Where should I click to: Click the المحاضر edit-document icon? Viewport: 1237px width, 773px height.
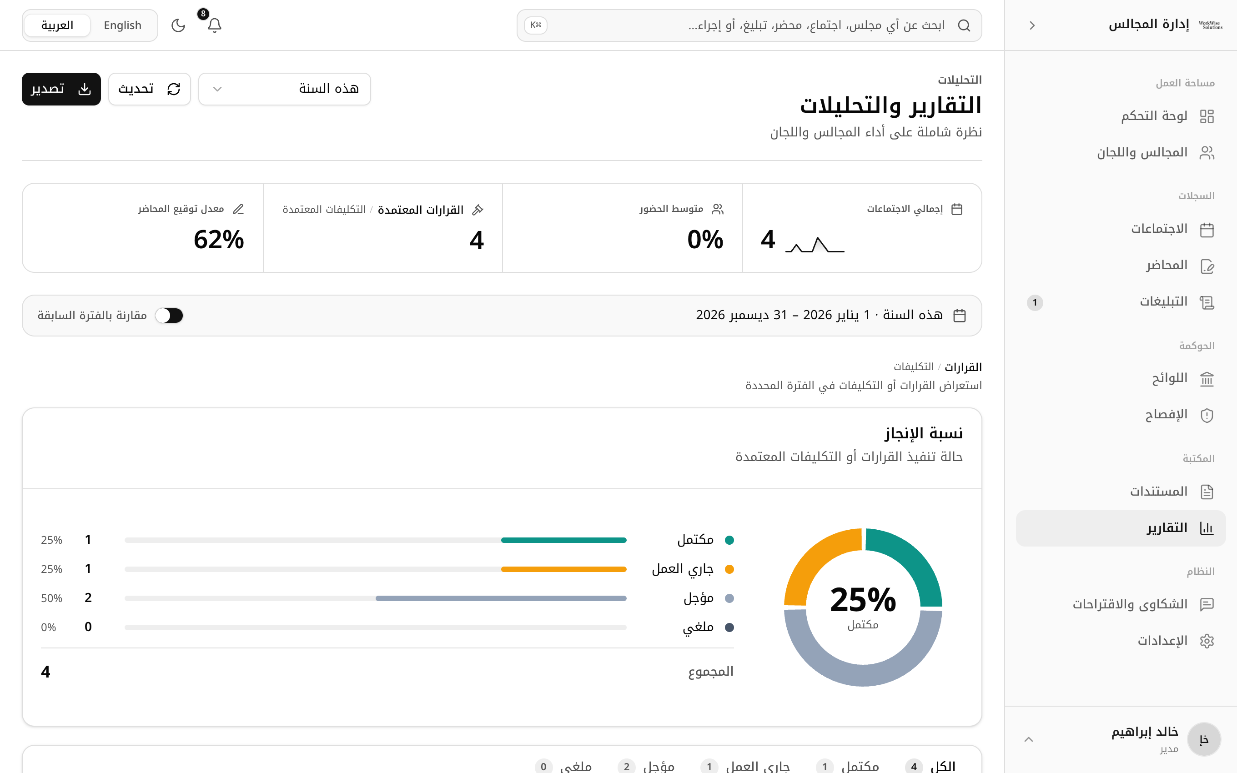[1207, 266]
